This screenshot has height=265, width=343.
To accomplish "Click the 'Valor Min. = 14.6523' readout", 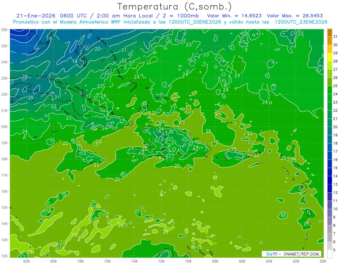I will (234, 16).
